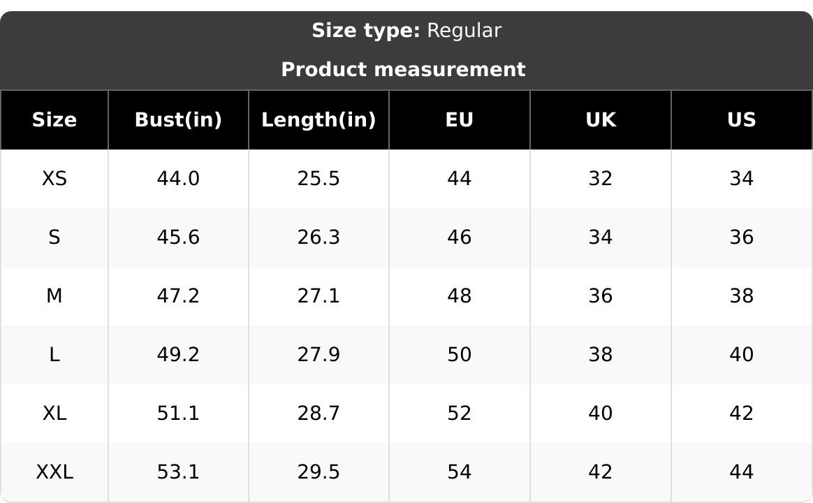The width and height of the screenshot is (813, 503).
Task: Select length value 27.9 for size L
Action: [319, 355]
